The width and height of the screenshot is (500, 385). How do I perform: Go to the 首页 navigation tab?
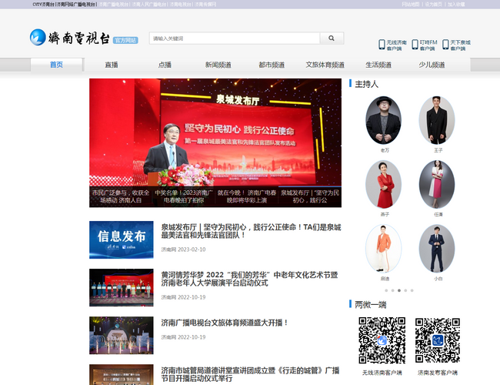click(57, 65)
